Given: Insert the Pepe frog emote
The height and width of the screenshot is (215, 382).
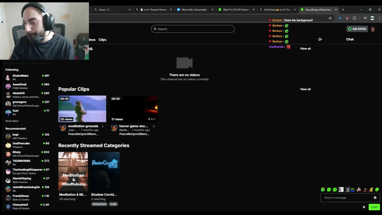Looking at the screenshot, I should [353, 190].
